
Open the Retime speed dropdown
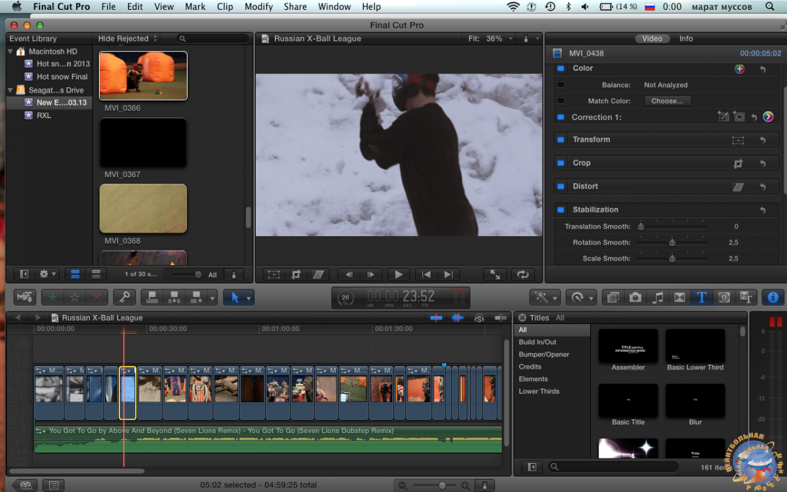(x=581, y=297)
